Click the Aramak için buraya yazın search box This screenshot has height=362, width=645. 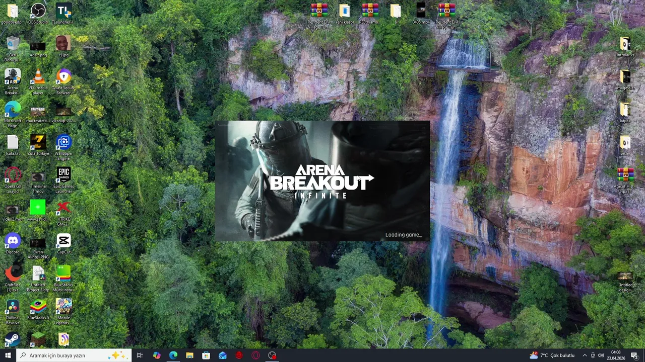(x=74, y=355)
